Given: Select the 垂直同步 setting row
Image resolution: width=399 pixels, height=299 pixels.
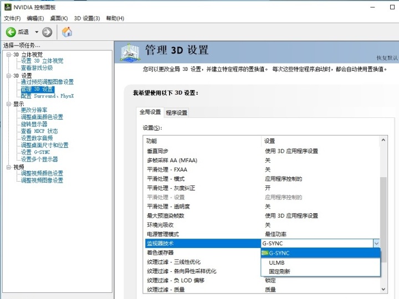Looking at the screenshot, I should pyautogui.click(x=262, y=151).
